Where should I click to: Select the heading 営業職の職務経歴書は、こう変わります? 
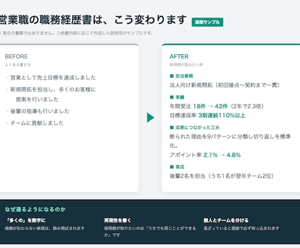93,20
